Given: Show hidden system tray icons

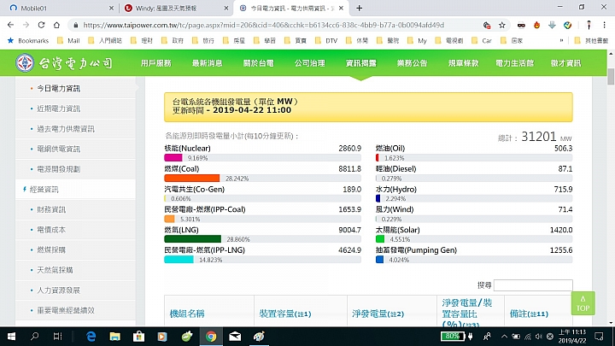Looking at the screenshot, I should 505,337.
